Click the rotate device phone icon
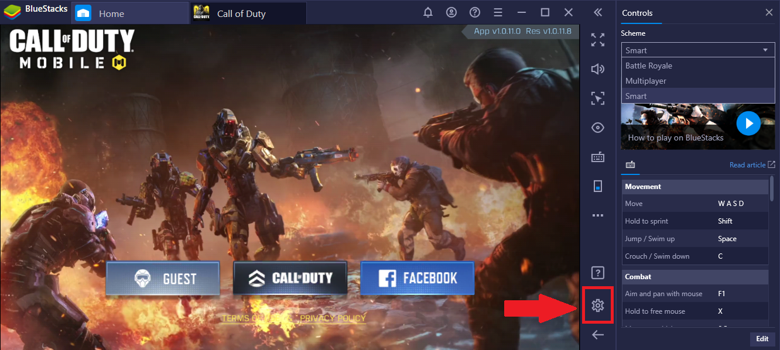780x350 pixels. 598,186
